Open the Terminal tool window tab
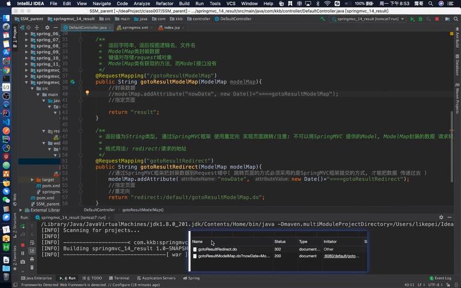This screenshot has width=461, height=288. click(119, 278)
